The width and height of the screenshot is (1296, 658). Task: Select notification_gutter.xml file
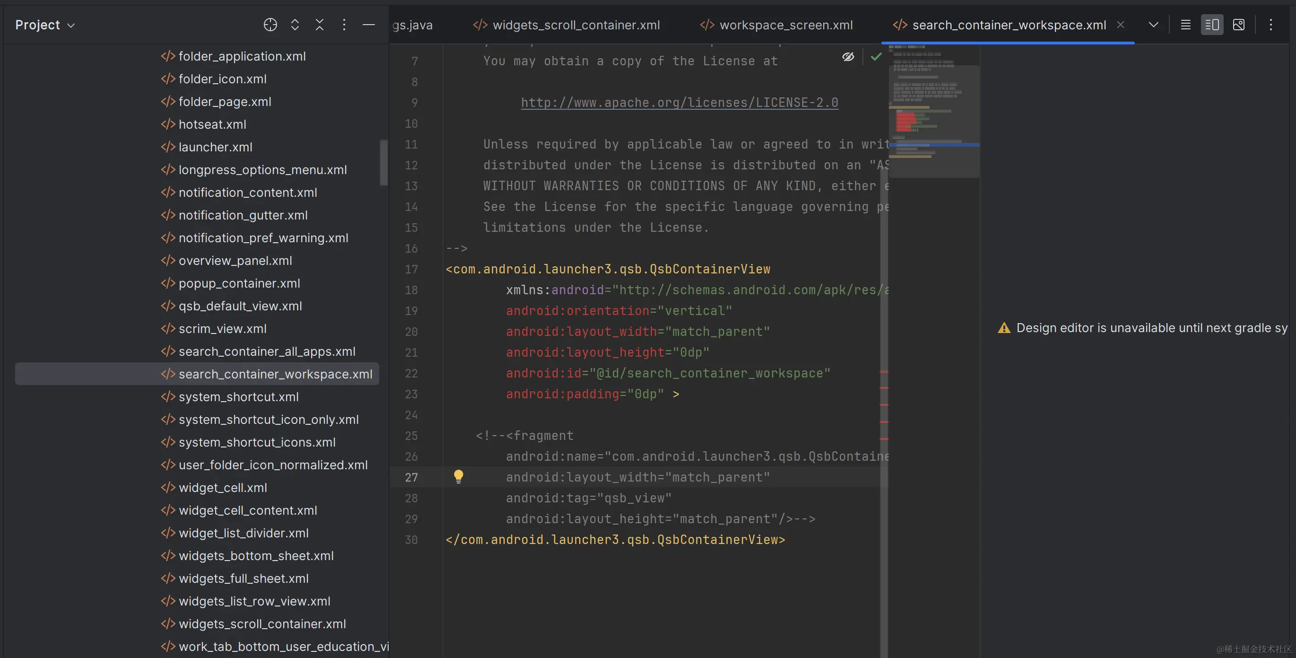(x=234, y=215)
